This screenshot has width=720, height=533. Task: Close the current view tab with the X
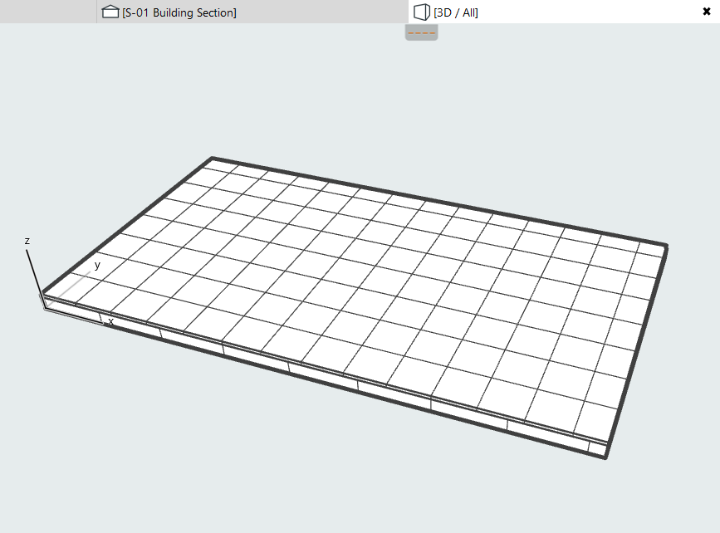tap(707, 12)
